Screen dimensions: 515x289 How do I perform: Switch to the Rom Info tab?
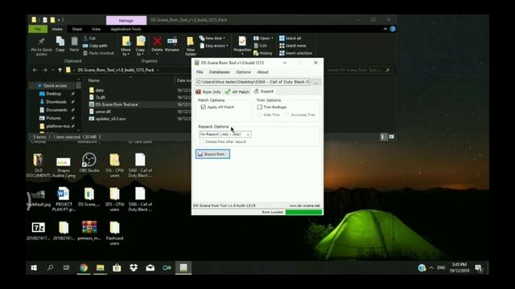pyautogui.click(x=208, y=92)
